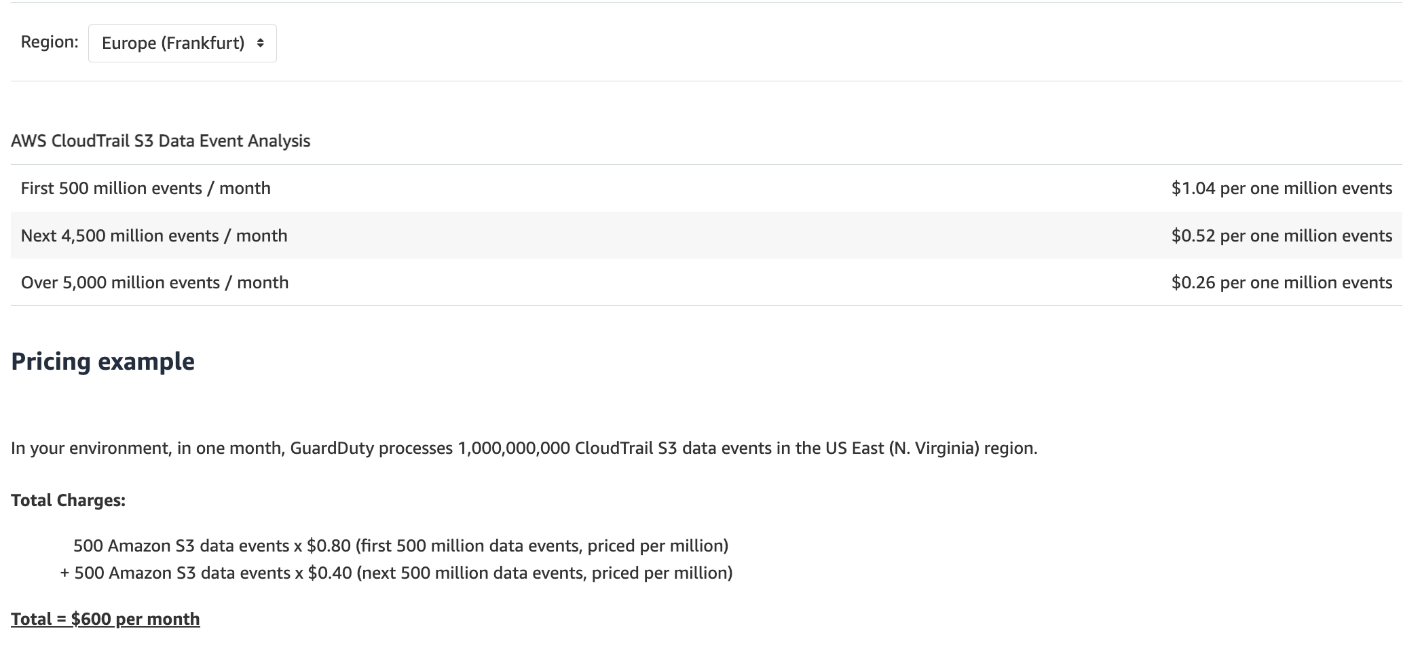Click the $0.52 per one million events price
Viewport: 1420px width, 654px height.
1281,236
